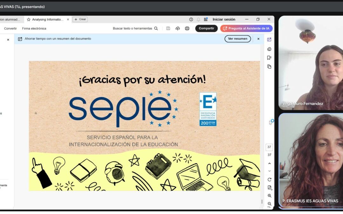This screenshot has height=214, width=343.
Task: Close the Analysing Information tab
Action: tap(68, 19)
